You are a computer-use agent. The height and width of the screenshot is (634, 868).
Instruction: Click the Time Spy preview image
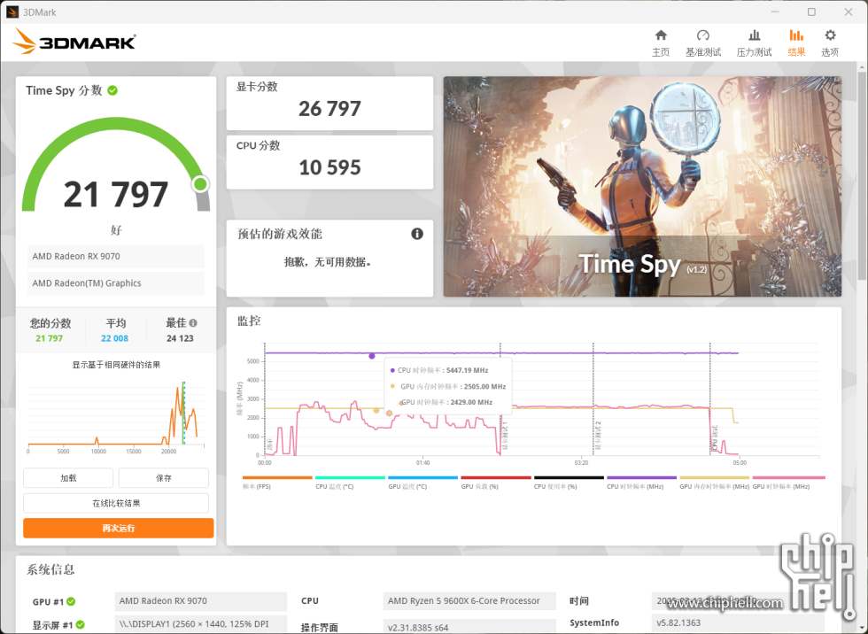point(642,187)
